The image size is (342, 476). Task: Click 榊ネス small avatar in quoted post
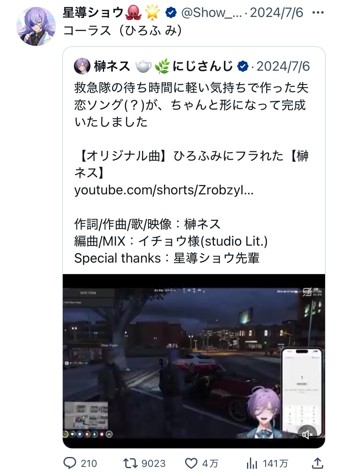(82, 66)
